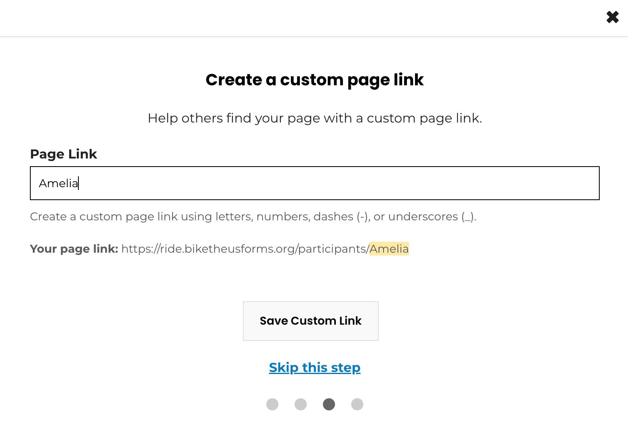This screenshot has width=628, height=431.
Task: Place cursor on typed Amelia text in field
Action: click(58, 184)
